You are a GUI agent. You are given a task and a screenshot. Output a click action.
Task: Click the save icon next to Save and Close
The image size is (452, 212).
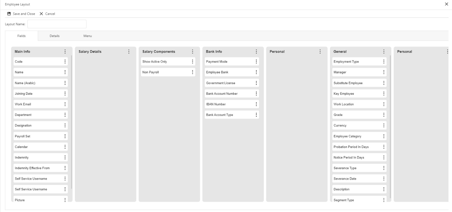tap(9, 14)
